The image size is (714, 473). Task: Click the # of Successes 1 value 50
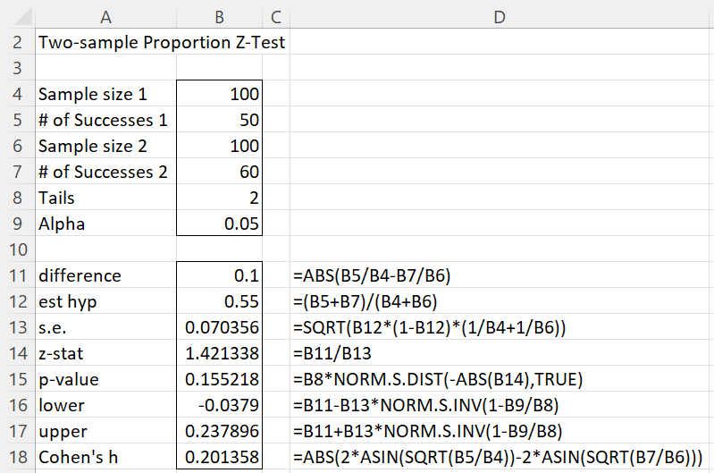pyautogui.click(x=220, y=120)
